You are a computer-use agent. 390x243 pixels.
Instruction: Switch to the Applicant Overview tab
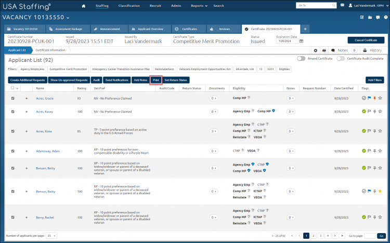coord(150,29)
